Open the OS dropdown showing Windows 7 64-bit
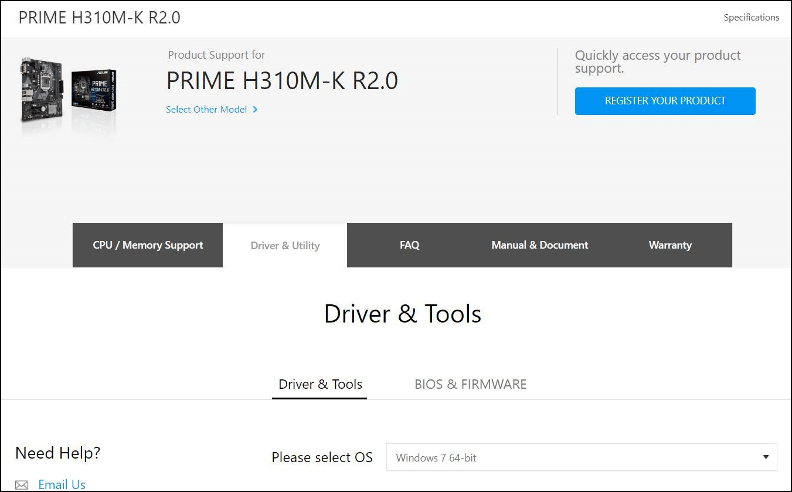The image size is (792, 492). point(582,457)
